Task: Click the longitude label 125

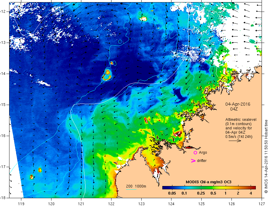Action: click(202, 204)
